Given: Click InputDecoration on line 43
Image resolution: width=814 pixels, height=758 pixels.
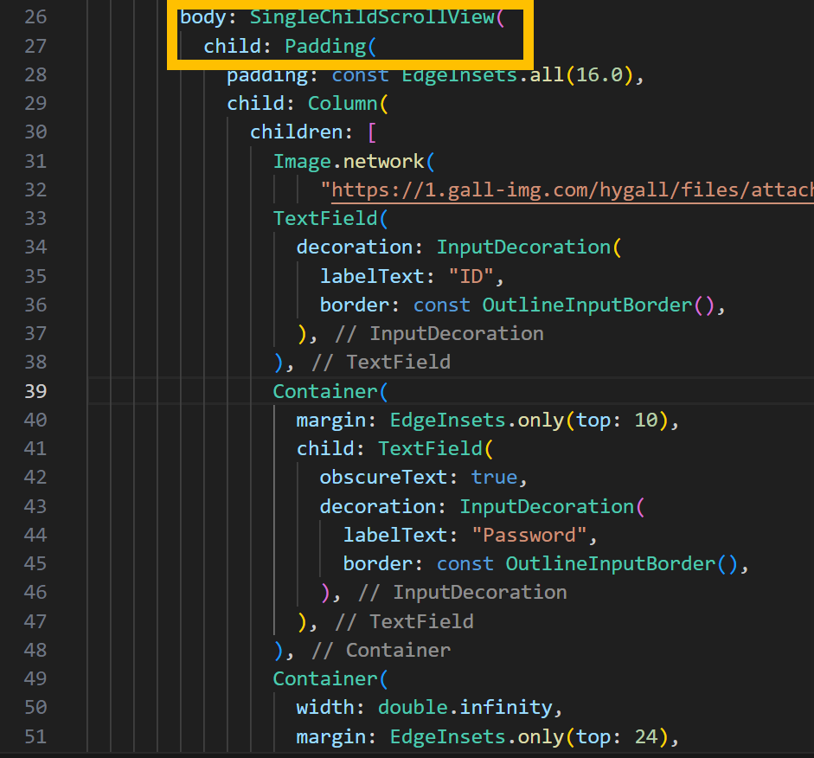Looking at the screenshot, I should [x=547, y=507].
